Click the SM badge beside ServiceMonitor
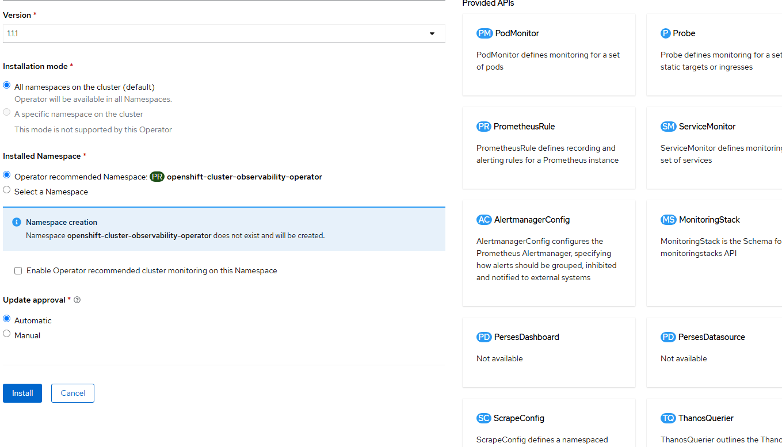Image resolution: width=782 pixels, height=447 pixels. coord(669,127)
